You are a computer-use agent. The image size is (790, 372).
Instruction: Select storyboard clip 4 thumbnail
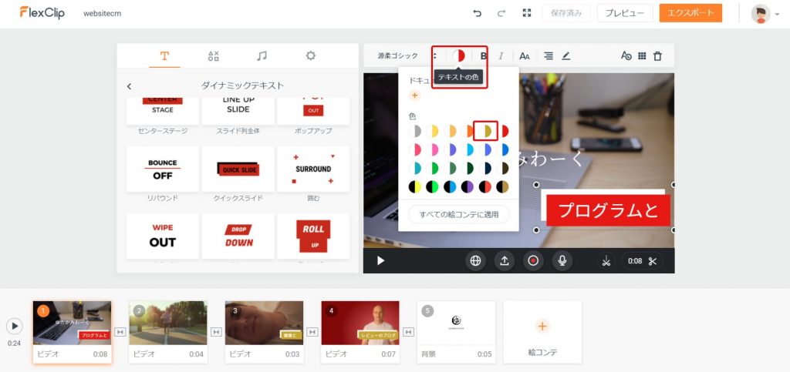coord(360,322)
